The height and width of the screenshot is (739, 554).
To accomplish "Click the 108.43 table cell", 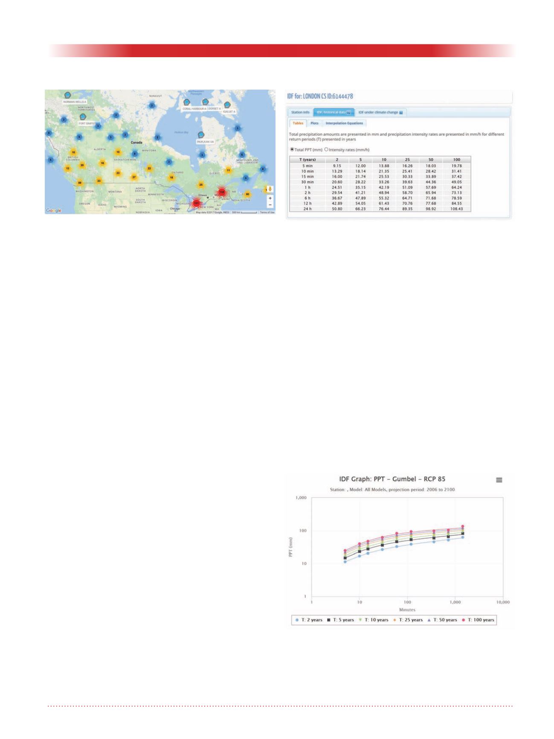I will click(456, 209).
